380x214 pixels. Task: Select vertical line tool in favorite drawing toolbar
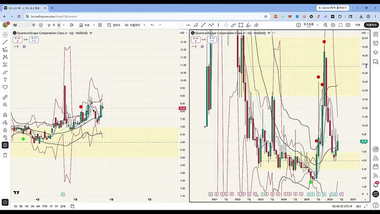coord(218,25)
